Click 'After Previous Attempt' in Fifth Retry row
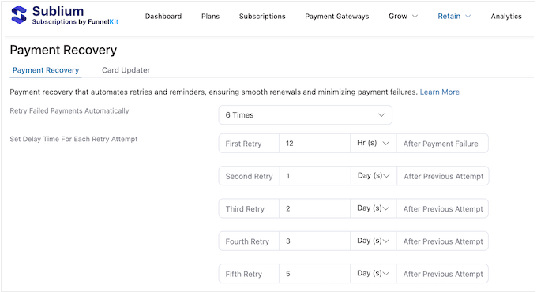The height and width of the screenshot is (292, 537). [443, 274]
